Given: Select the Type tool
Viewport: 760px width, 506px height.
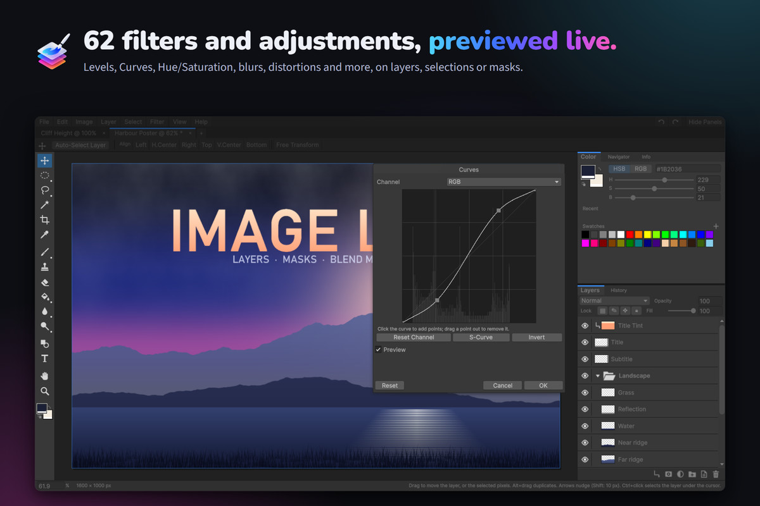Looking at the screenshot, I should pos(45,359).
